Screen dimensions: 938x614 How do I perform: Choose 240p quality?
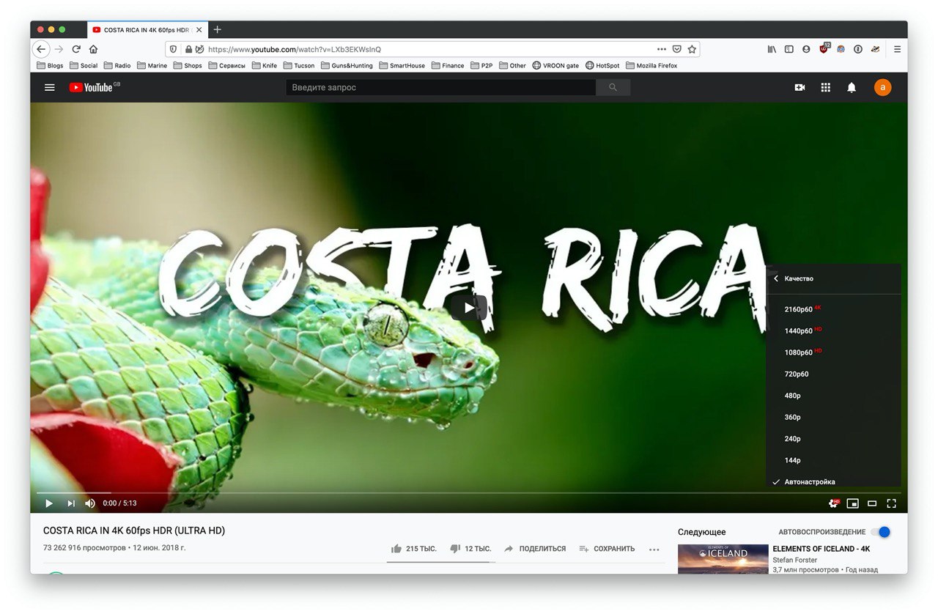point(833,439)
